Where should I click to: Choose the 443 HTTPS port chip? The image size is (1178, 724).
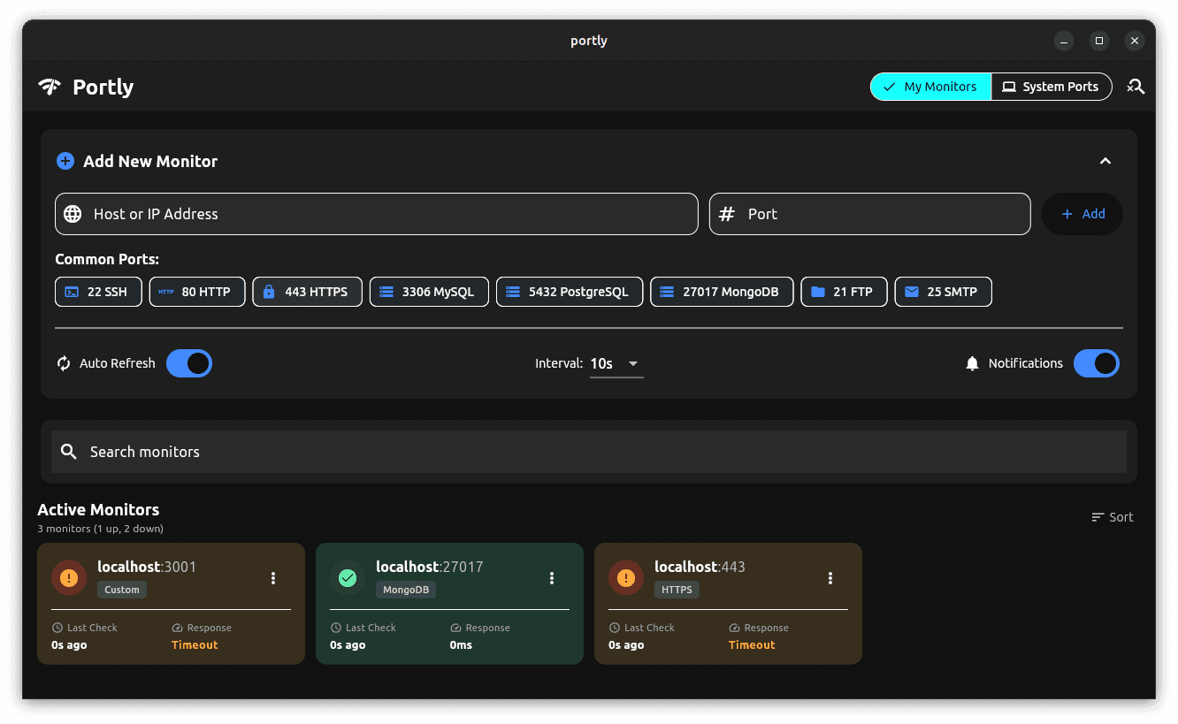[307, 292]
